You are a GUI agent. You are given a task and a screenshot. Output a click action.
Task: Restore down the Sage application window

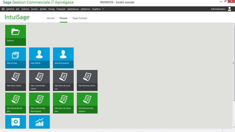[x=225, y=1]
